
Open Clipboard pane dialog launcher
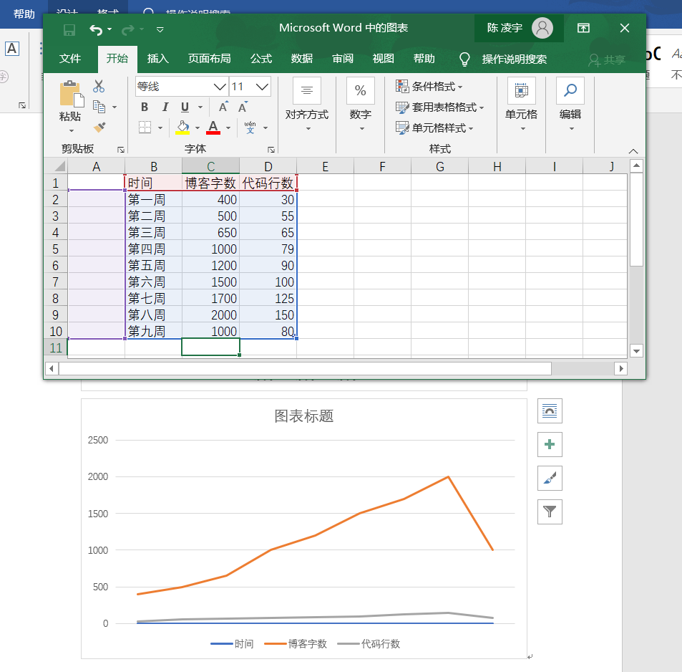[121, 150]
